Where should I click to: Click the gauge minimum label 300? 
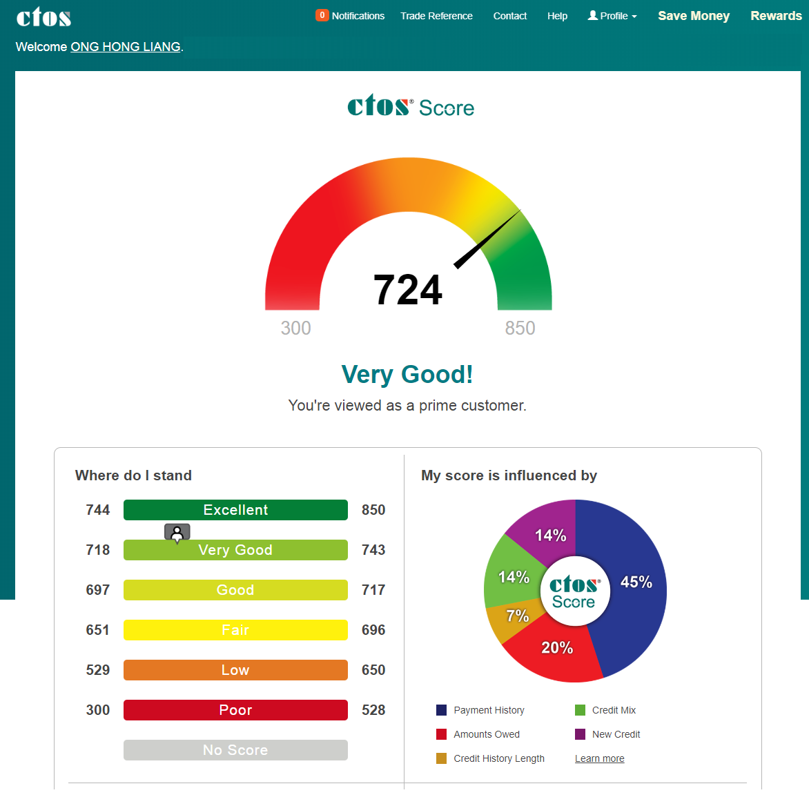295,328
